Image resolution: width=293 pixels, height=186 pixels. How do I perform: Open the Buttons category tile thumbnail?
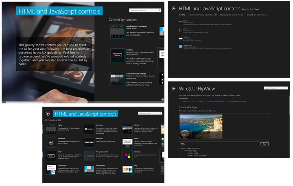(117, 55)
